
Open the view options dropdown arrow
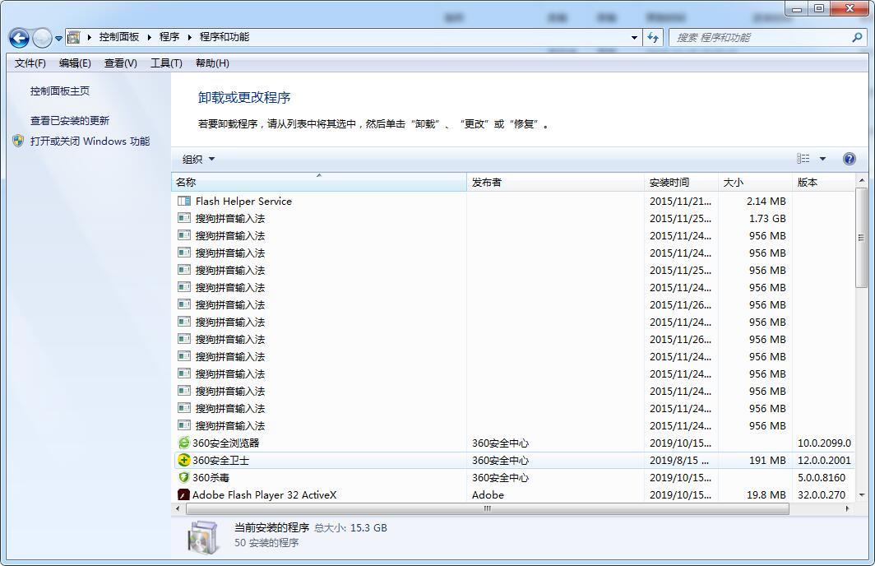point(822,159)
